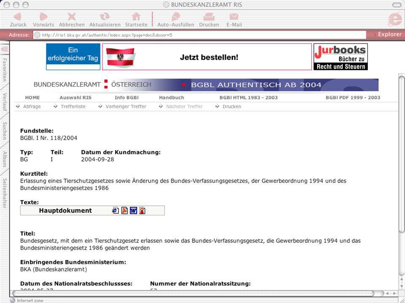Click the Kurztitel heading
The image size is (405, 303).
click(34, 174)
